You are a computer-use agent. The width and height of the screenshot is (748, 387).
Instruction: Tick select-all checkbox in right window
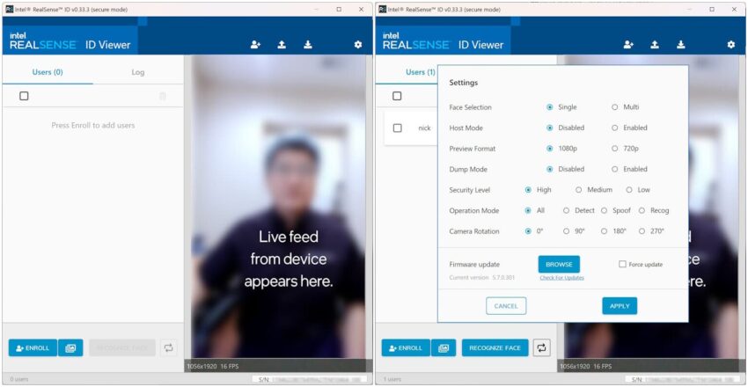click(397, 96)
